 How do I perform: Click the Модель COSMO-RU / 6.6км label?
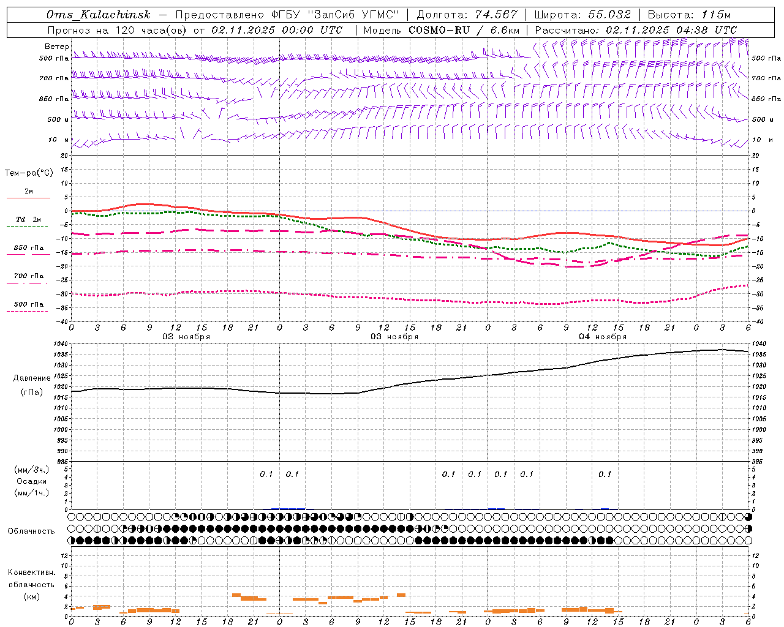[442, 30]
